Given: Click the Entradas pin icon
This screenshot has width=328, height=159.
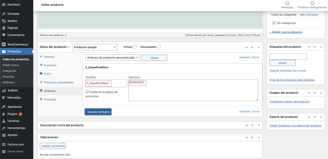Looking at the screenshot, I should [4, 14].
